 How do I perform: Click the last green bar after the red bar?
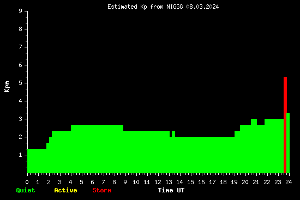click(288, 143)
